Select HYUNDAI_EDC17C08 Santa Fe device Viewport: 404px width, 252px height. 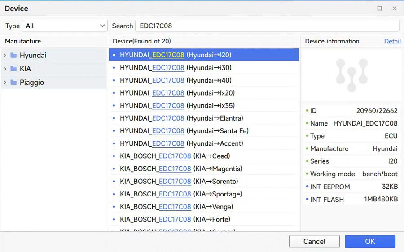(184, 131)
